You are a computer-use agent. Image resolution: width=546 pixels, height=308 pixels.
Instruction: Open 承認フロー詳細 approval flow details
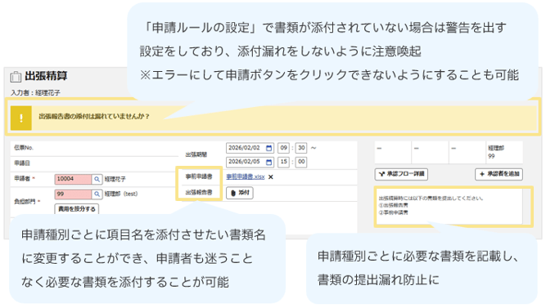coord(401,174)
